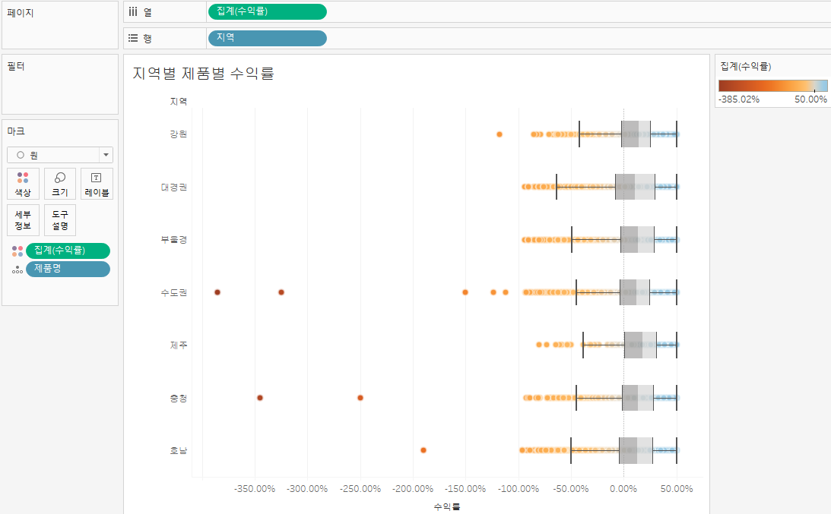Click the leftmost dark red 수도권 outlier dot
Viewport: 831px width, 514px height.
(217, 292)
